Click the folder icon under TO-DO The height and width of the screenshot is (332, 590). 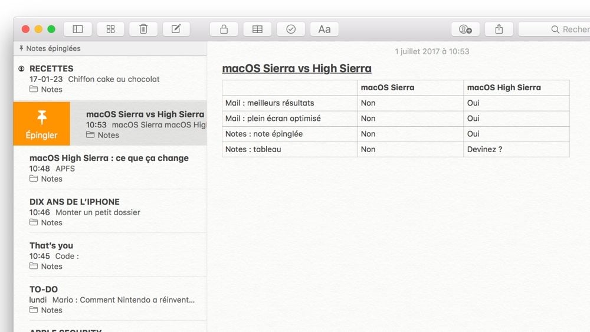click(x=34, y=310)
